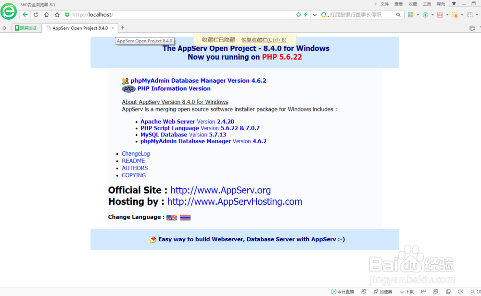Expand the address bar history dropdown
Image resolution: width=481 pixels, height=296 pixels.
315,14
